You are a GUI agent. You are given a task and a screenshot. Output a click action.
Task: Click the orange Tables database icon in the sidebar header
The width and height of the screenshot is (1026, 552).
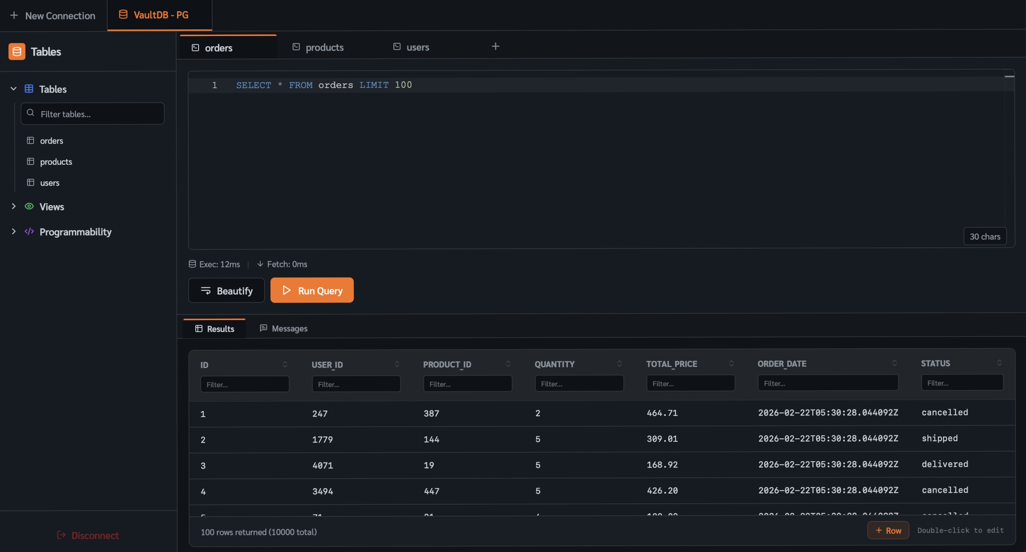(x=17, y=52)
